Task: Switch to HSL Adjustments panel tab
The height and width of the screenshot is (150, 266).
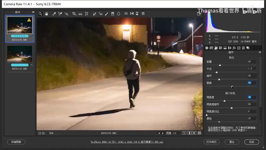Action: (x=220, y=48)
